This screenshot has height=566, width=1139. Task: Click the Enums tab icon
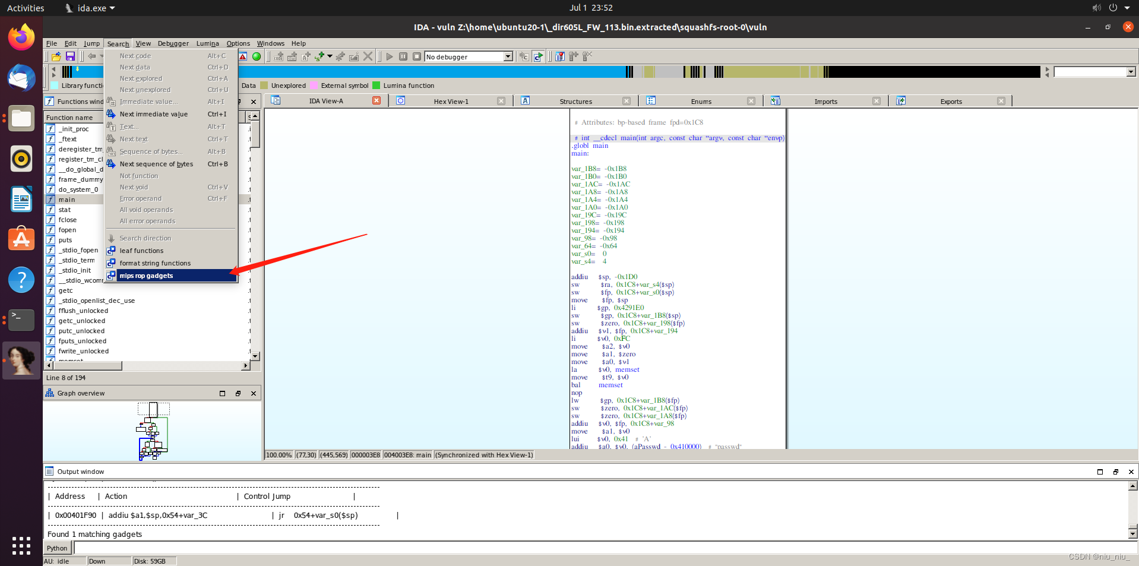651,101
